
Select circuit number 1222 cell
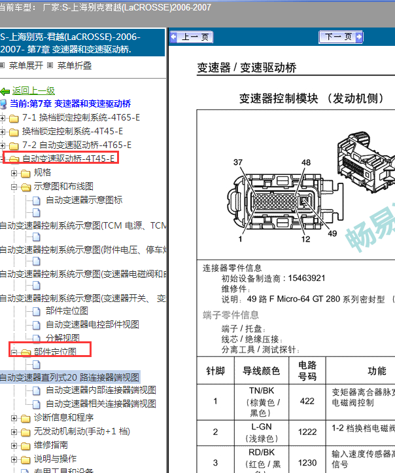(x=307, y=432)
